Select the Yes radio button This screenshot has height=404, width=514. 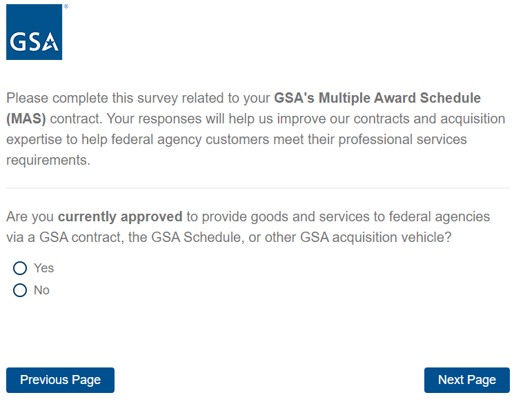click(20, 268)
